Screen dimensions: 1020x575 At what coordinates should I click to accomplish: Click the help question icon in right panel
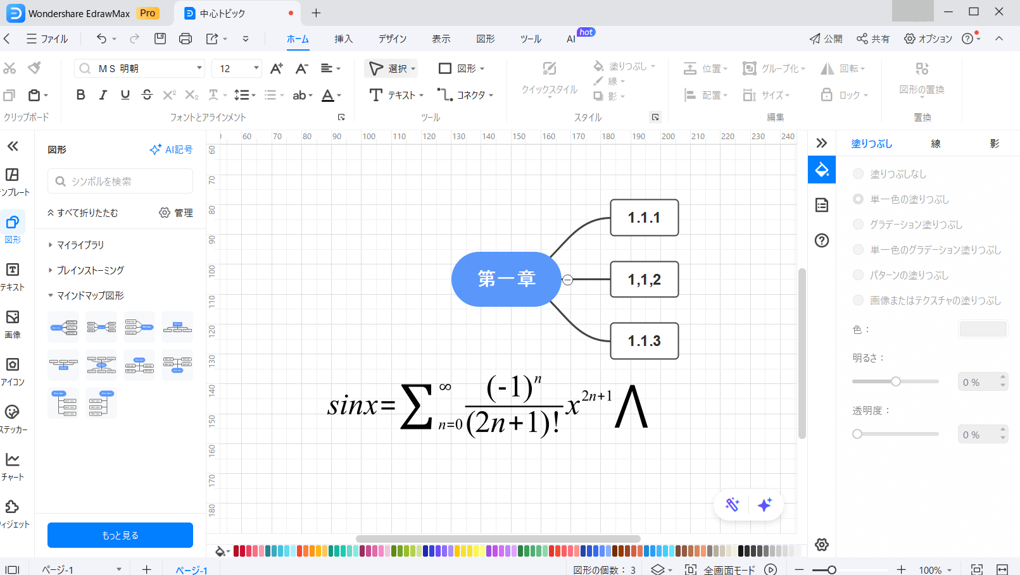(822, 240)
